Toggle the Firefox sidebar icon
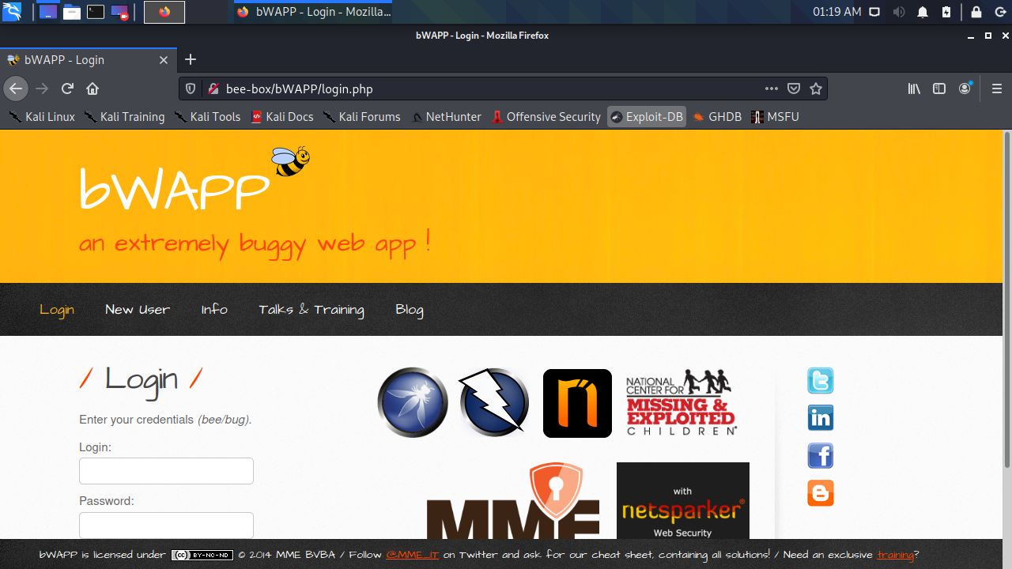Screen dimensions: 1012x569 [939, 89]
